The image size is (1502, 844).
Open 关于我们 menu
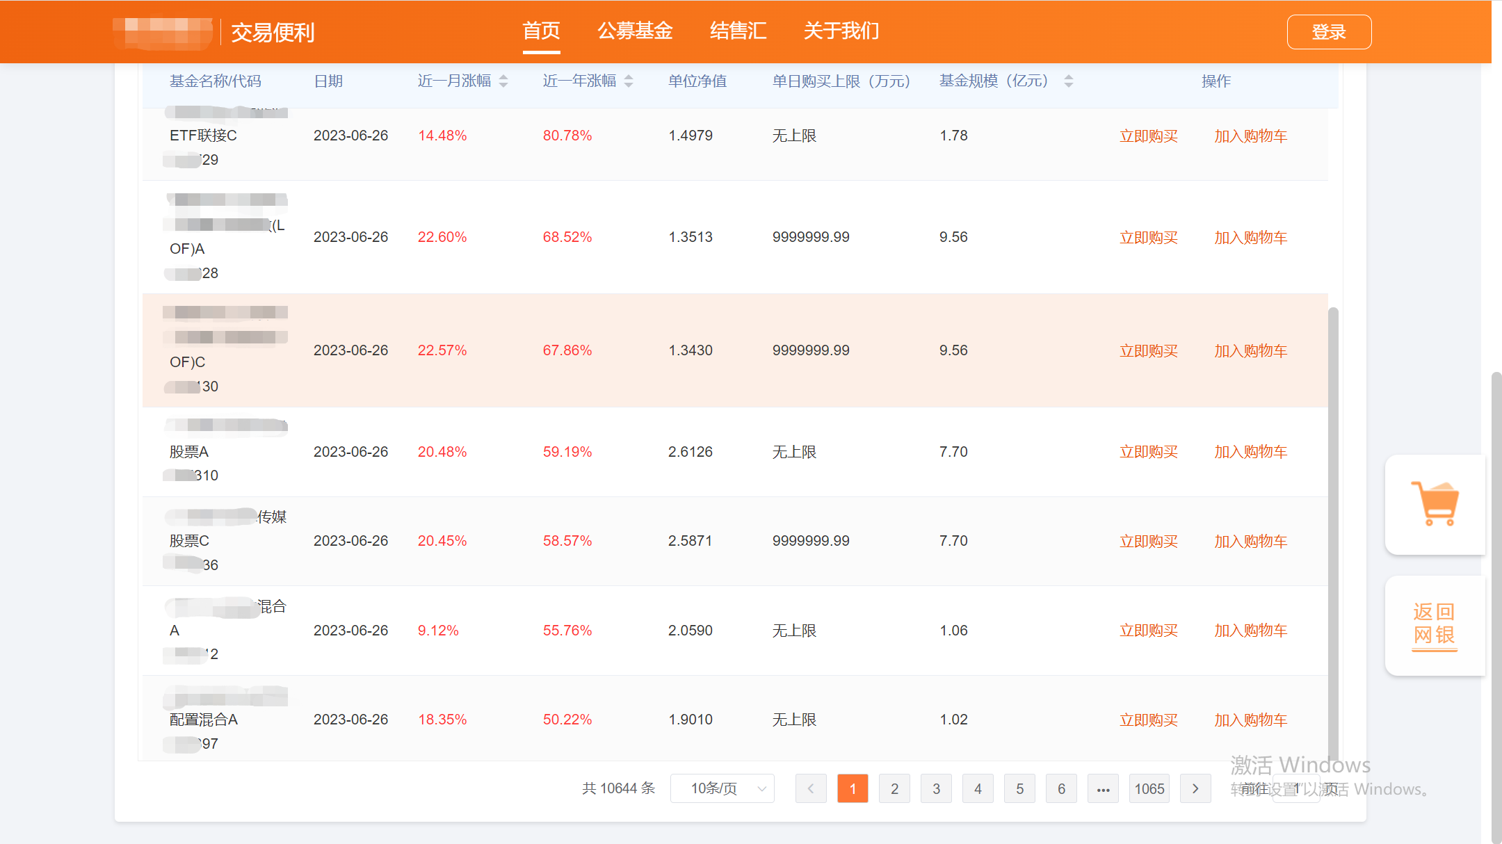[x=841, y=31]
